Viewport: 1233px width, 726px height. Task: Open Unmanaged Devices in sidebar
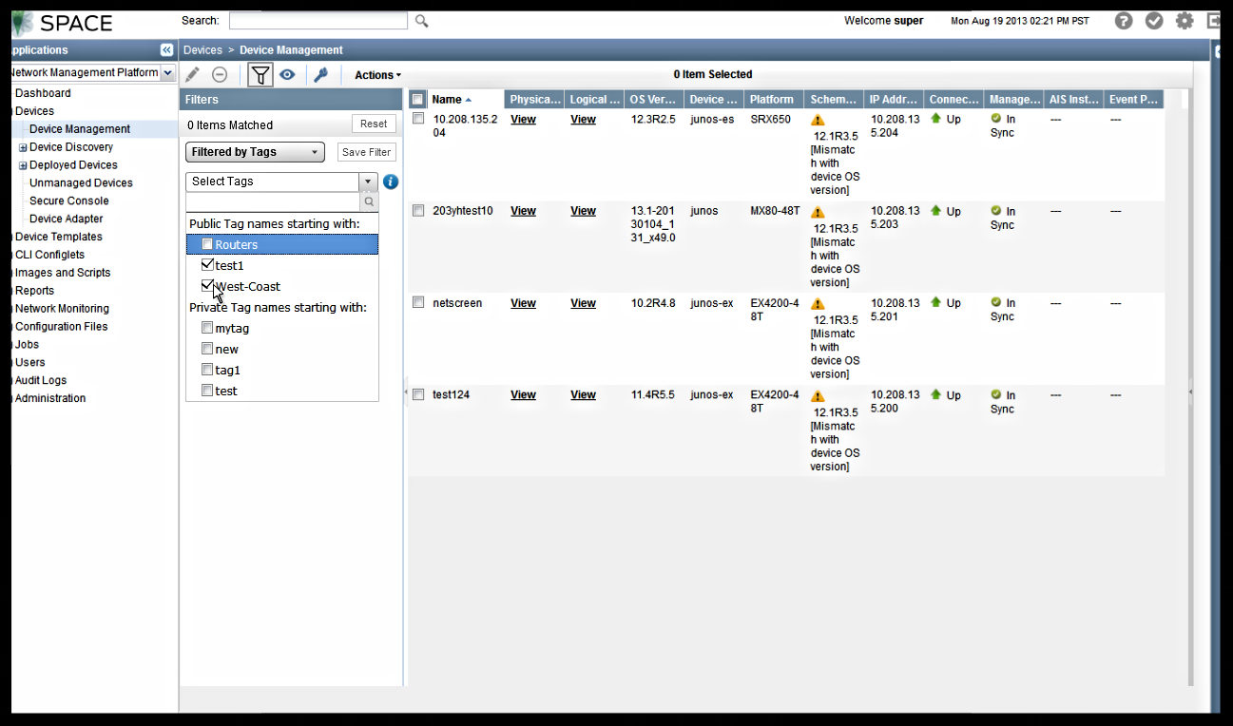[81, 182]
